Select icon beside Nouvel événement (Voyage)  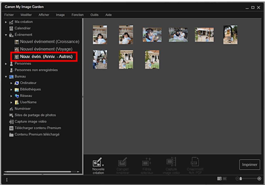[x=16, y=49]
